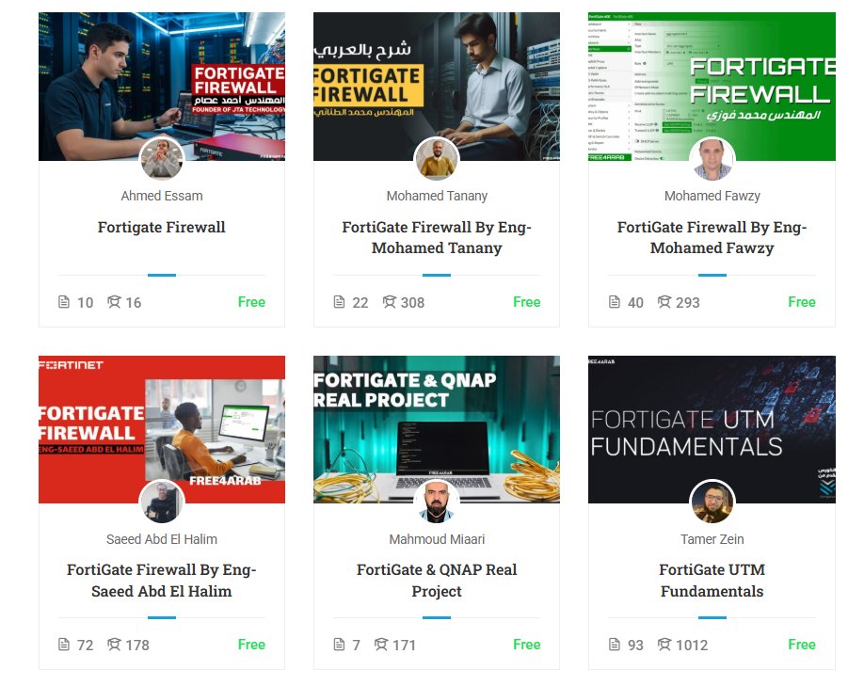The width and height of the screenshot is (848, 686).
Task: Click the students icon beside 308
Action: (390, 302)
